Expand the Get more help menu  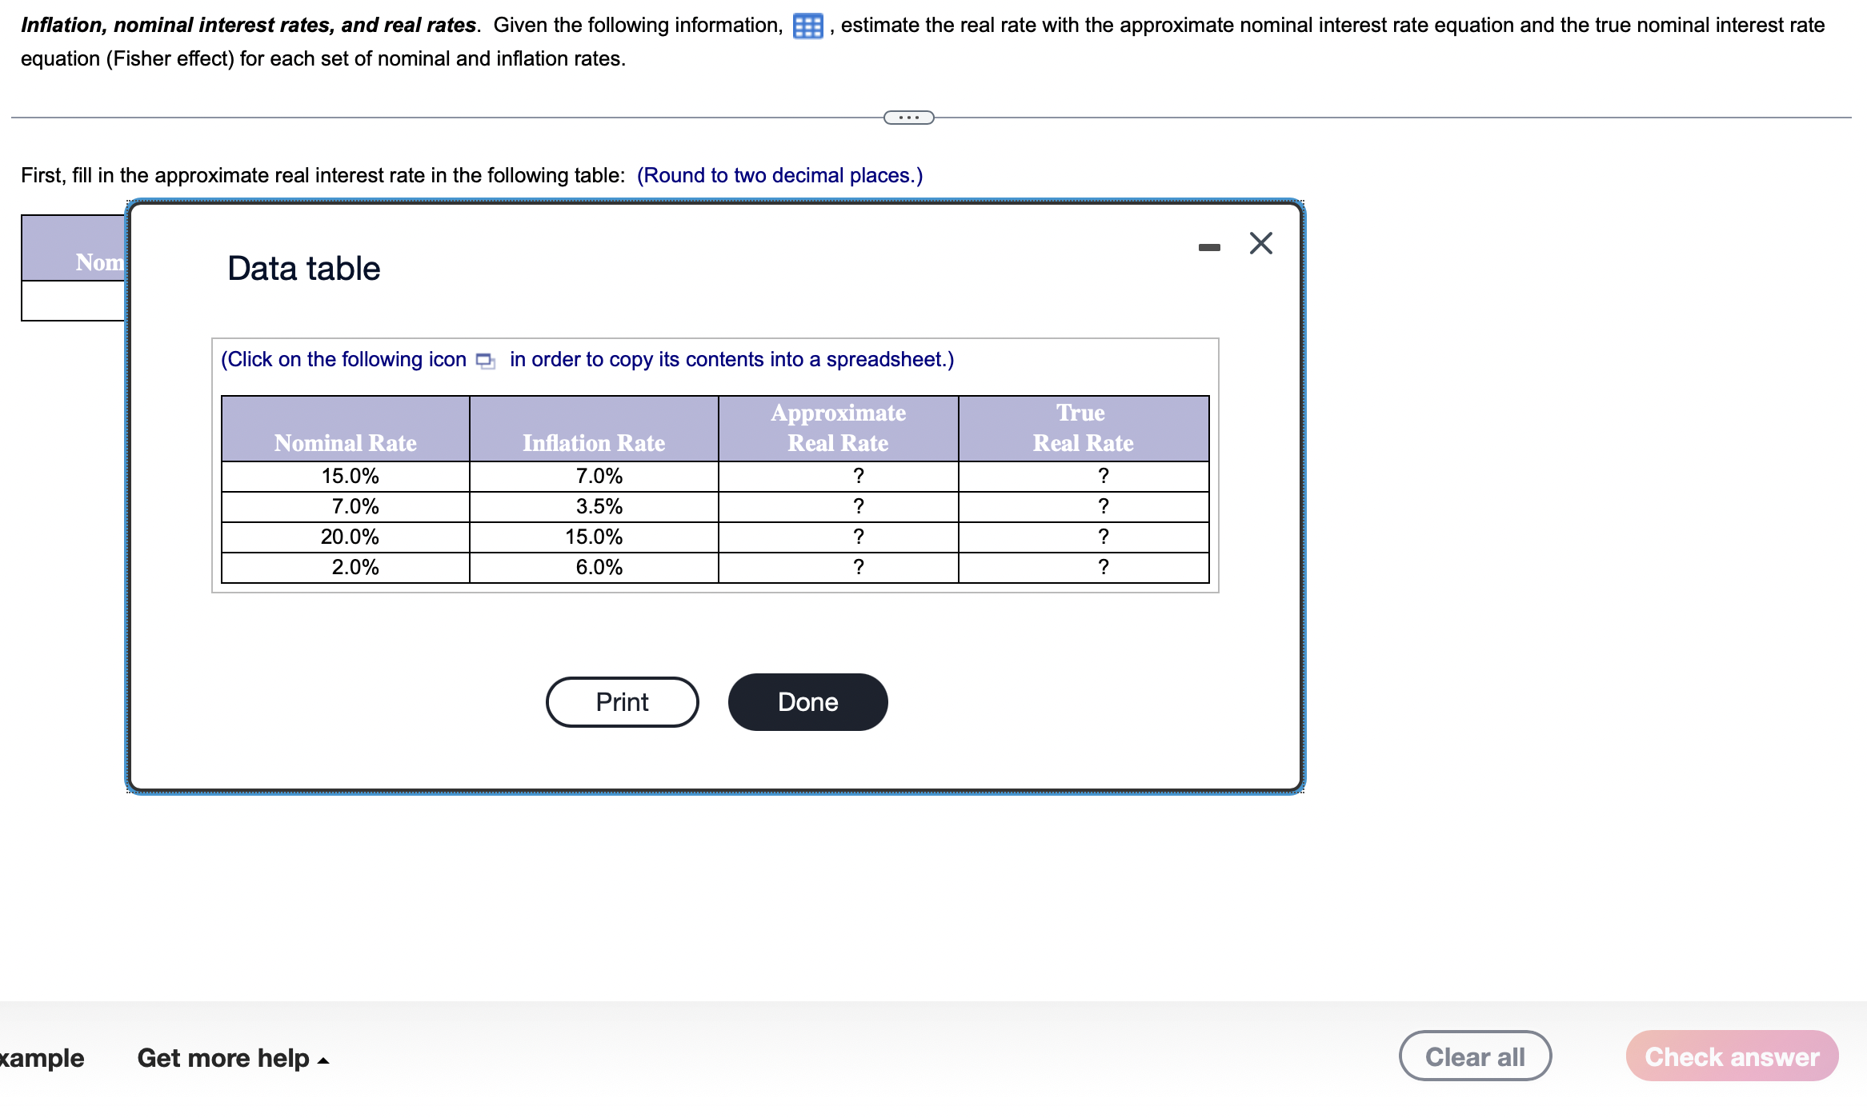point(233,1058)
